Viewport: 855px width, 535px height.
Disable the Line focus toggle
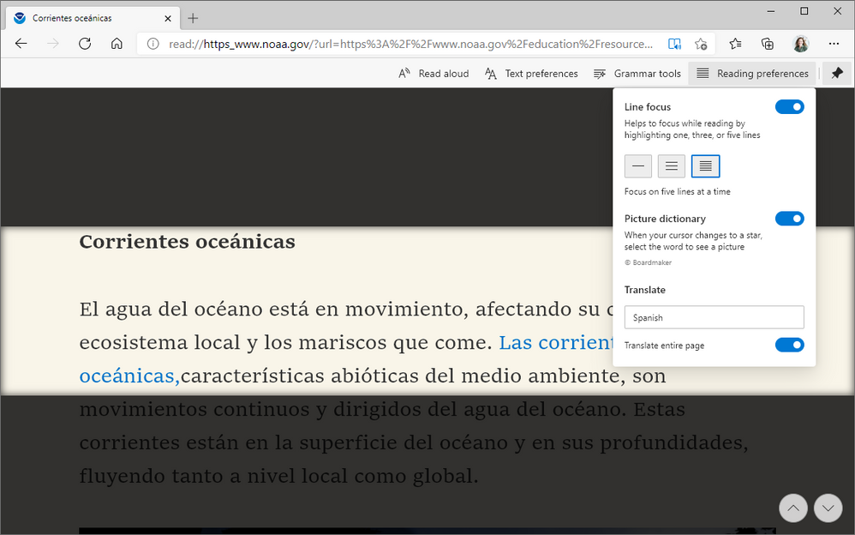789,106
